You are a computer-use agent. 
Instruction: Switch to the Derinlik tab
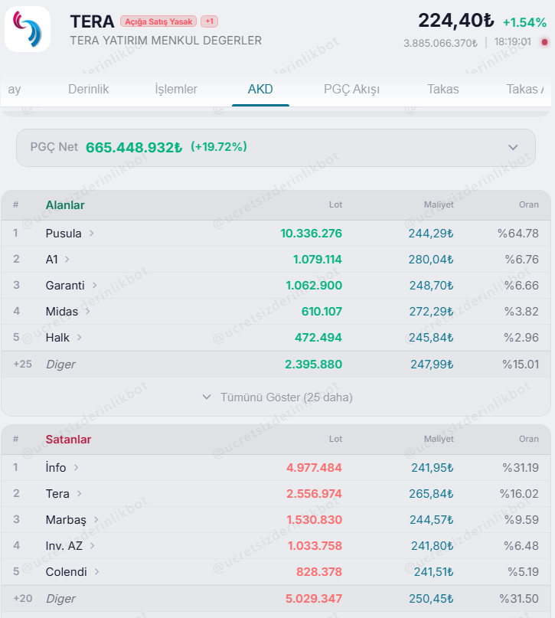(88, 89)
